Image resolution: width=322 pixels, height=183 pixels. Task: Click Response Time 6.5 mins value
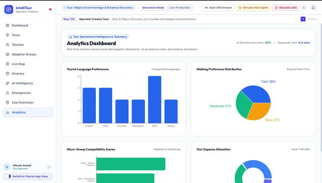304,43
